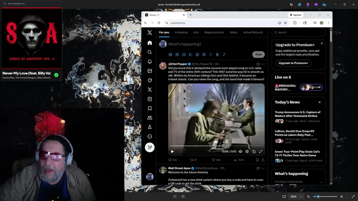This screenshot has height=201, width=358.
Task: Open Messages envelope in the X sidebar
Action: coord(150,71)
